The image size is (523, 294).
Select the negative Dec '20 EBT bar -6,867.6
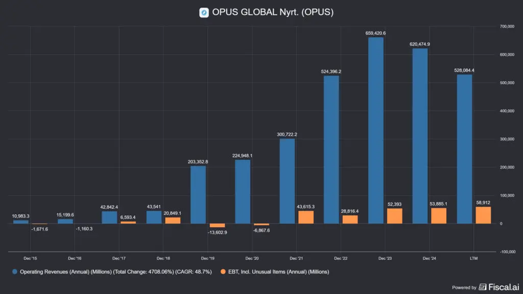261,225
